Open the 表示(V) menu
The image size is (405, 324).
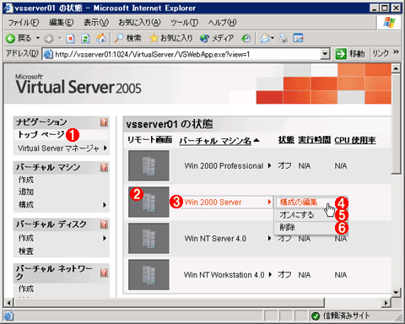pos(96,23)
